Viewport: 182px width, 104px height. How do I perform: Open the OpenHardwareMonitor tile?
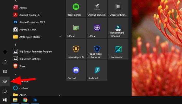[x=118, y=9]
